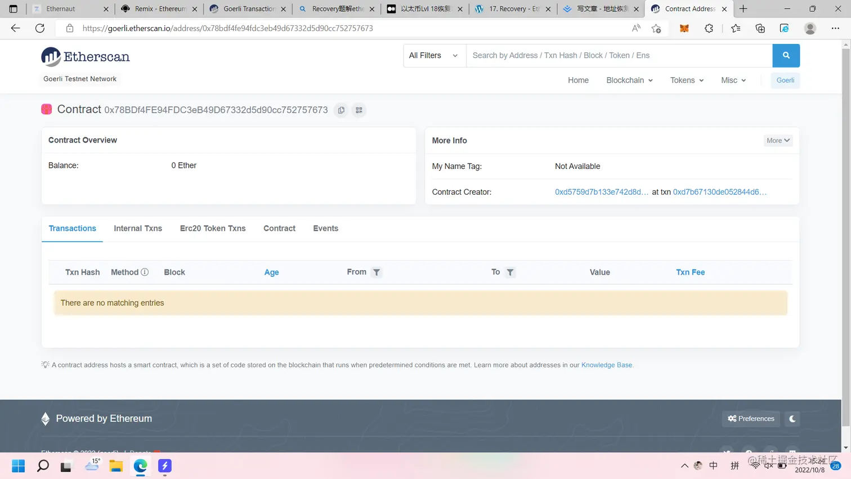Open File Explorer from taskbar

click(x=116, y=466)
